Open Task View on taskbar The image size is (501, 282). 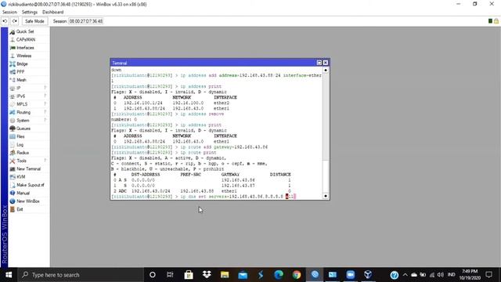tap(170, 275)
